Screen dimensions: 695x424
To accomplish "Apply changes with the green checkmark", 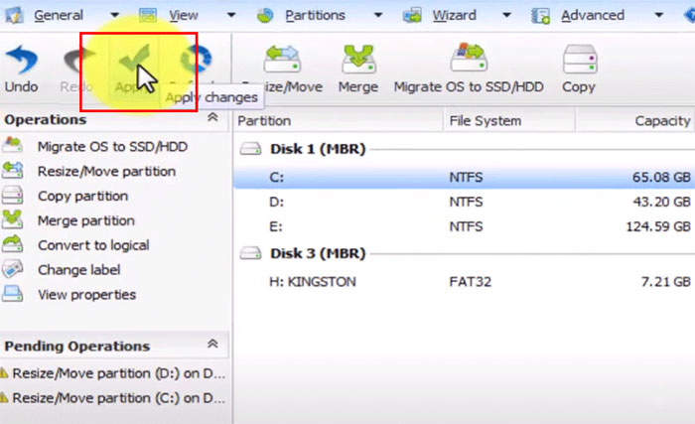I will 134,59.
